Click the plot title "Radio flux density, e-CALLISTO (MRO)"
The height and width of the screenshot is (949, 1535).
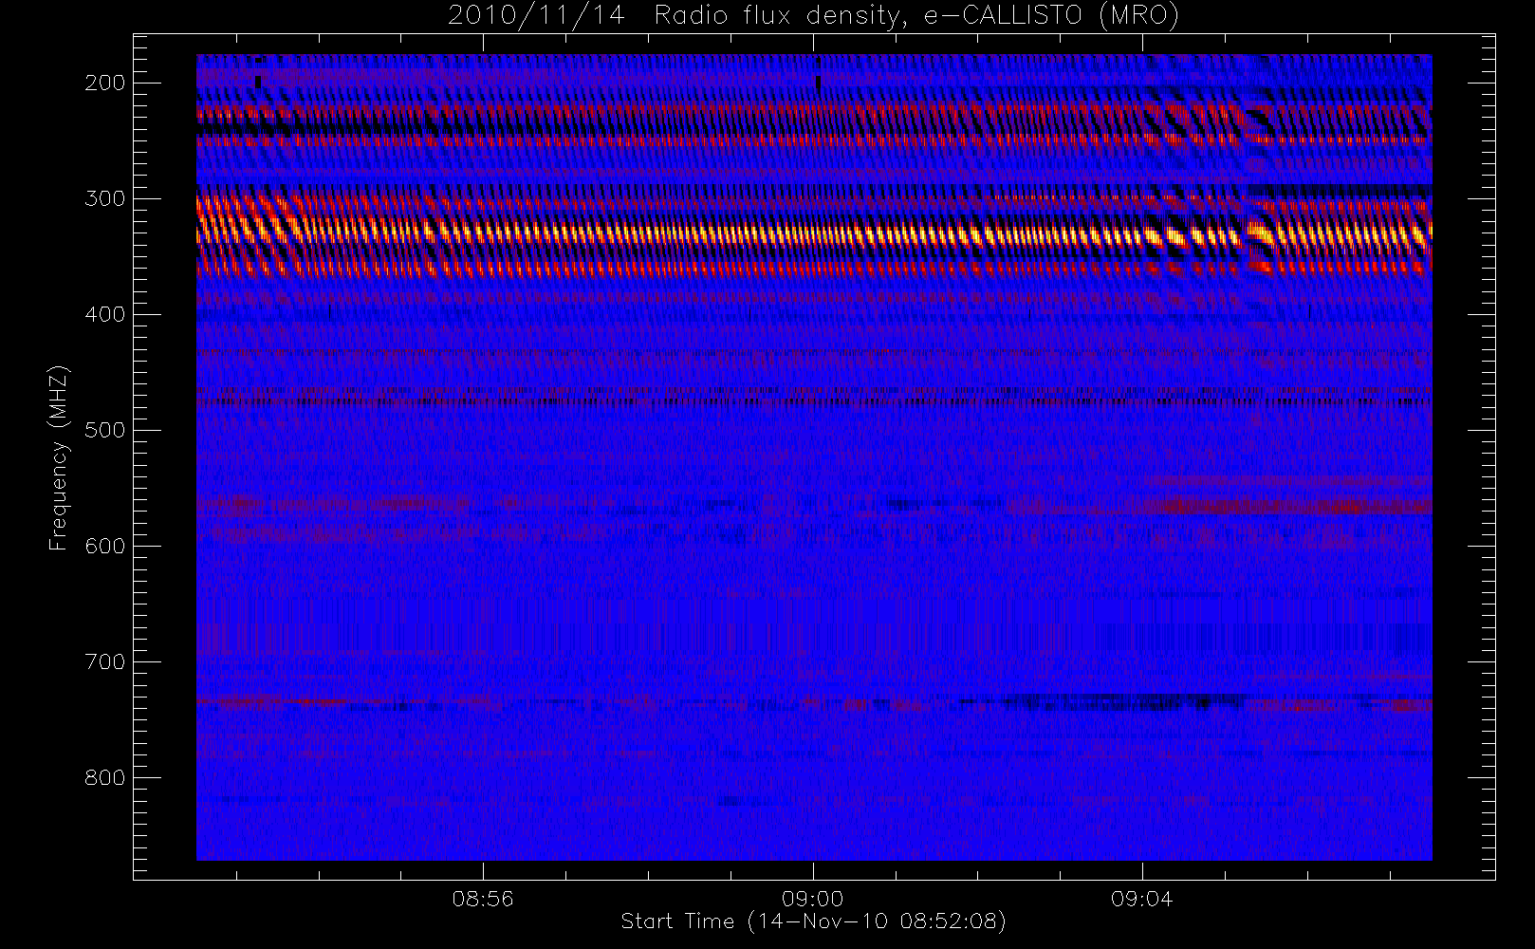916,16
